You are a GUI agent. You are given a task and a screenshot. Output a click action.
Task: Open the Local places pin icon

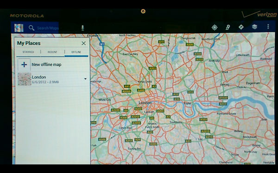pos(228,27)
